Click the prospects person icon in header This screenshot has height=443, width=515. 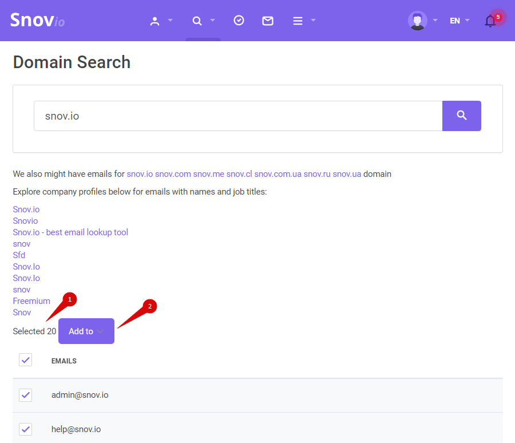[x=154, y=21]
